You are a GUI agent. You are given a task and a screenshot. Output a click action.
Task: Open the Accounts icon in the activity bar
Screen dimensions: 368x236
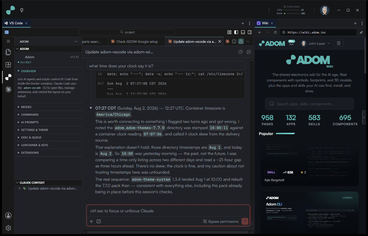click(8, 216)
